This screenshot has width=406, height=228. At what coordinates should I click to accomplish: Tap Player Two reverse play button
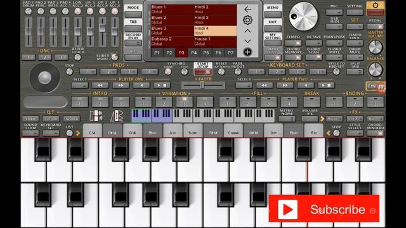point(306,85)
